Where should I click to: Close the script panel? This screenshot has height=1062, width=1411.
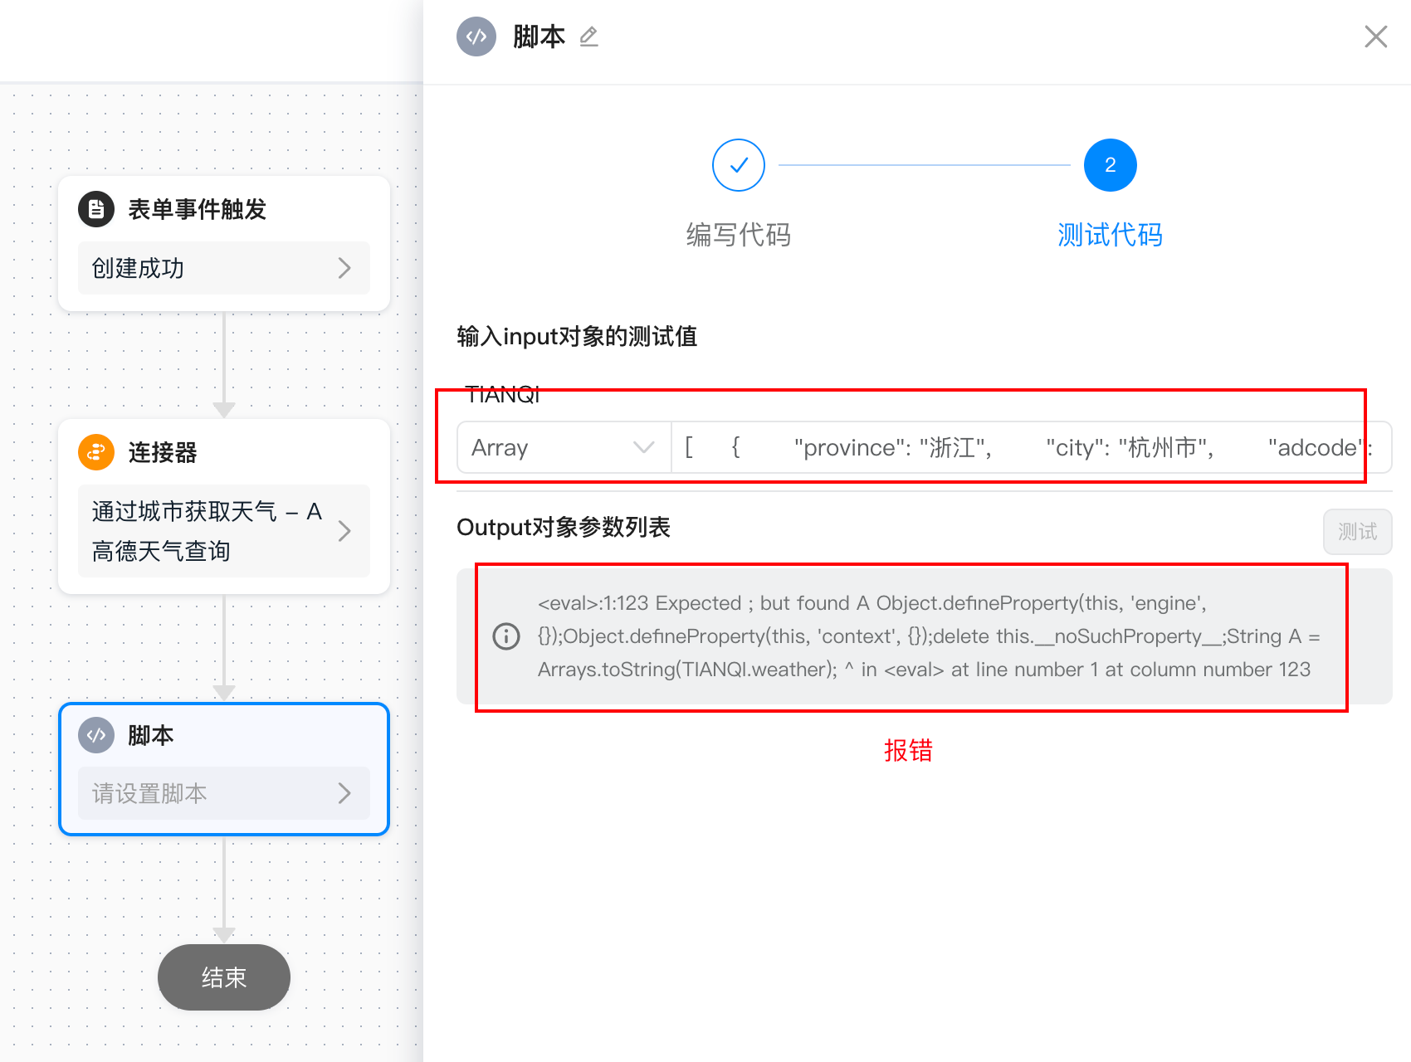click(1375, 37)
